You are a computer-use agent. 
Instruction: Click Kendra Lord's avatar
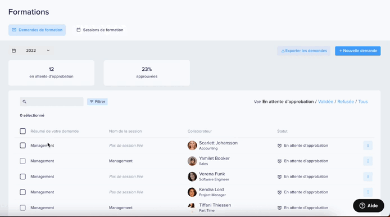tap(192, 192)
